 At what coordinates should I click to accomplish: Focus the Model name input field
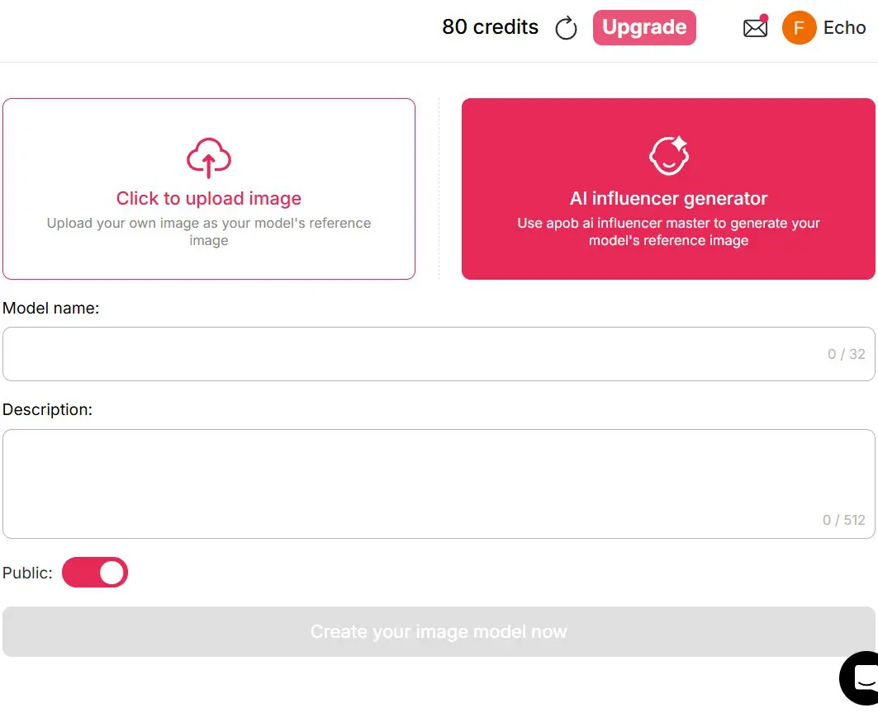coord(439,353)
